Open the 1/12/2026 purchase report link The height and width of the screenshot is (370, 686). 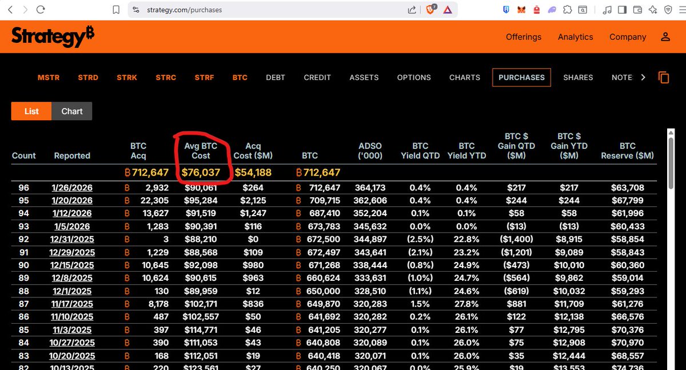pyautogui.click(x=72, y=213)
